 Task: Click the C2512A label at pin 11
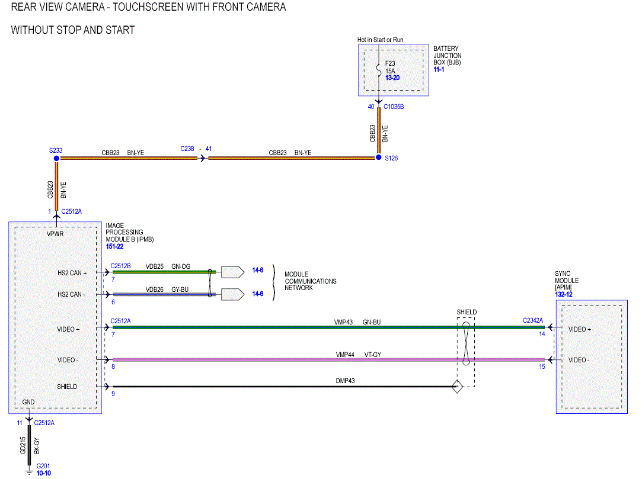[x=44, y=423]
